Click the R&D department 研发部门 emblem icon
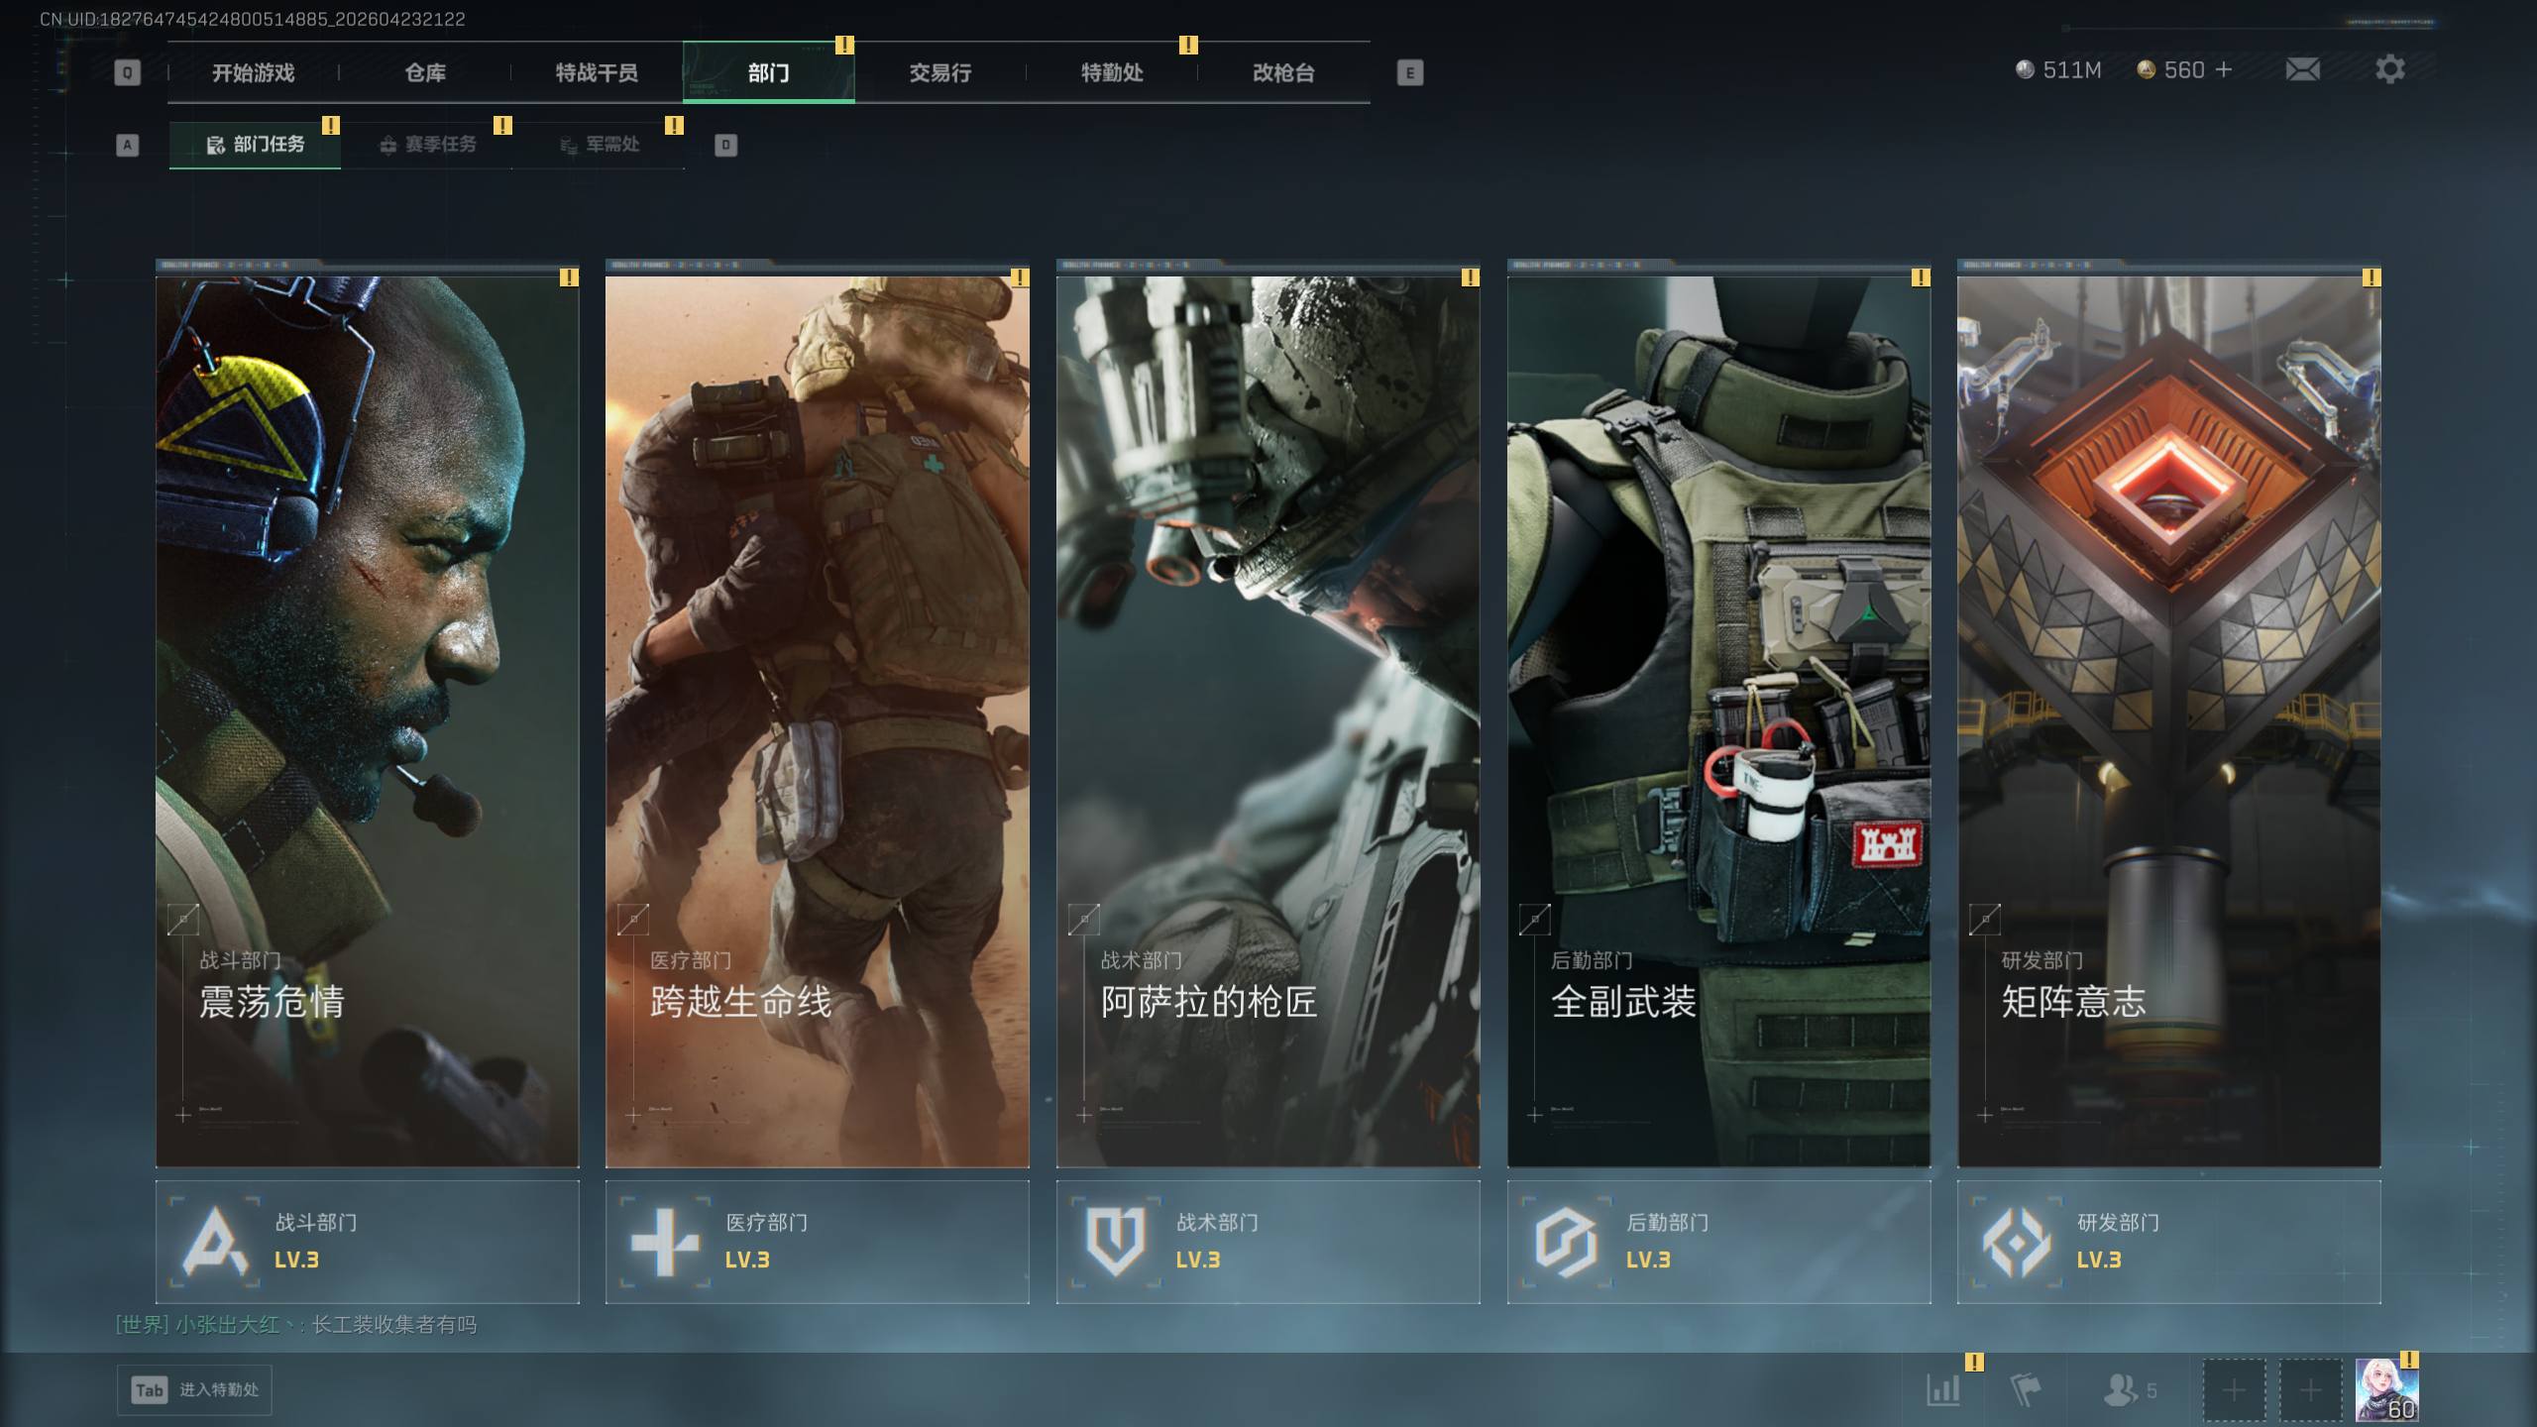This screenshot has width=2537, height=1427. click(x=2016, y=1242)
